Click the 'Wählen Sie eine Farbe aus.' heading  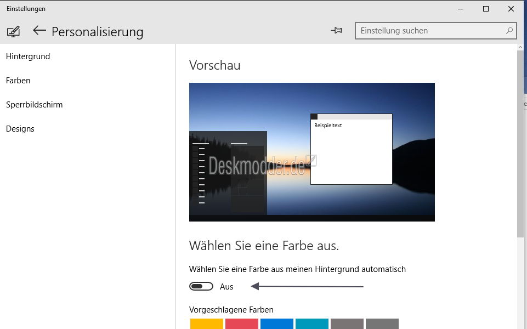click(x=264, y=246)
